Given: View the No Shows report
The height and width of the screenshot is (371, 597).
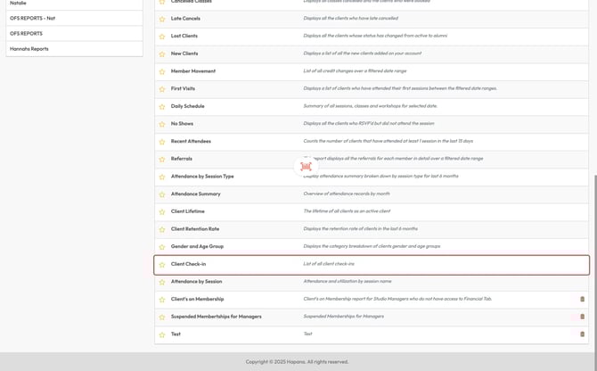Looking at the screenshot, I should (x=182, y=124).
